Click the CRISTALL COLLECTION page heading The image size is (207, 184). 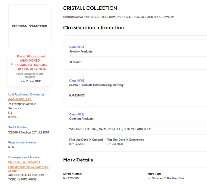coord(90,8)
